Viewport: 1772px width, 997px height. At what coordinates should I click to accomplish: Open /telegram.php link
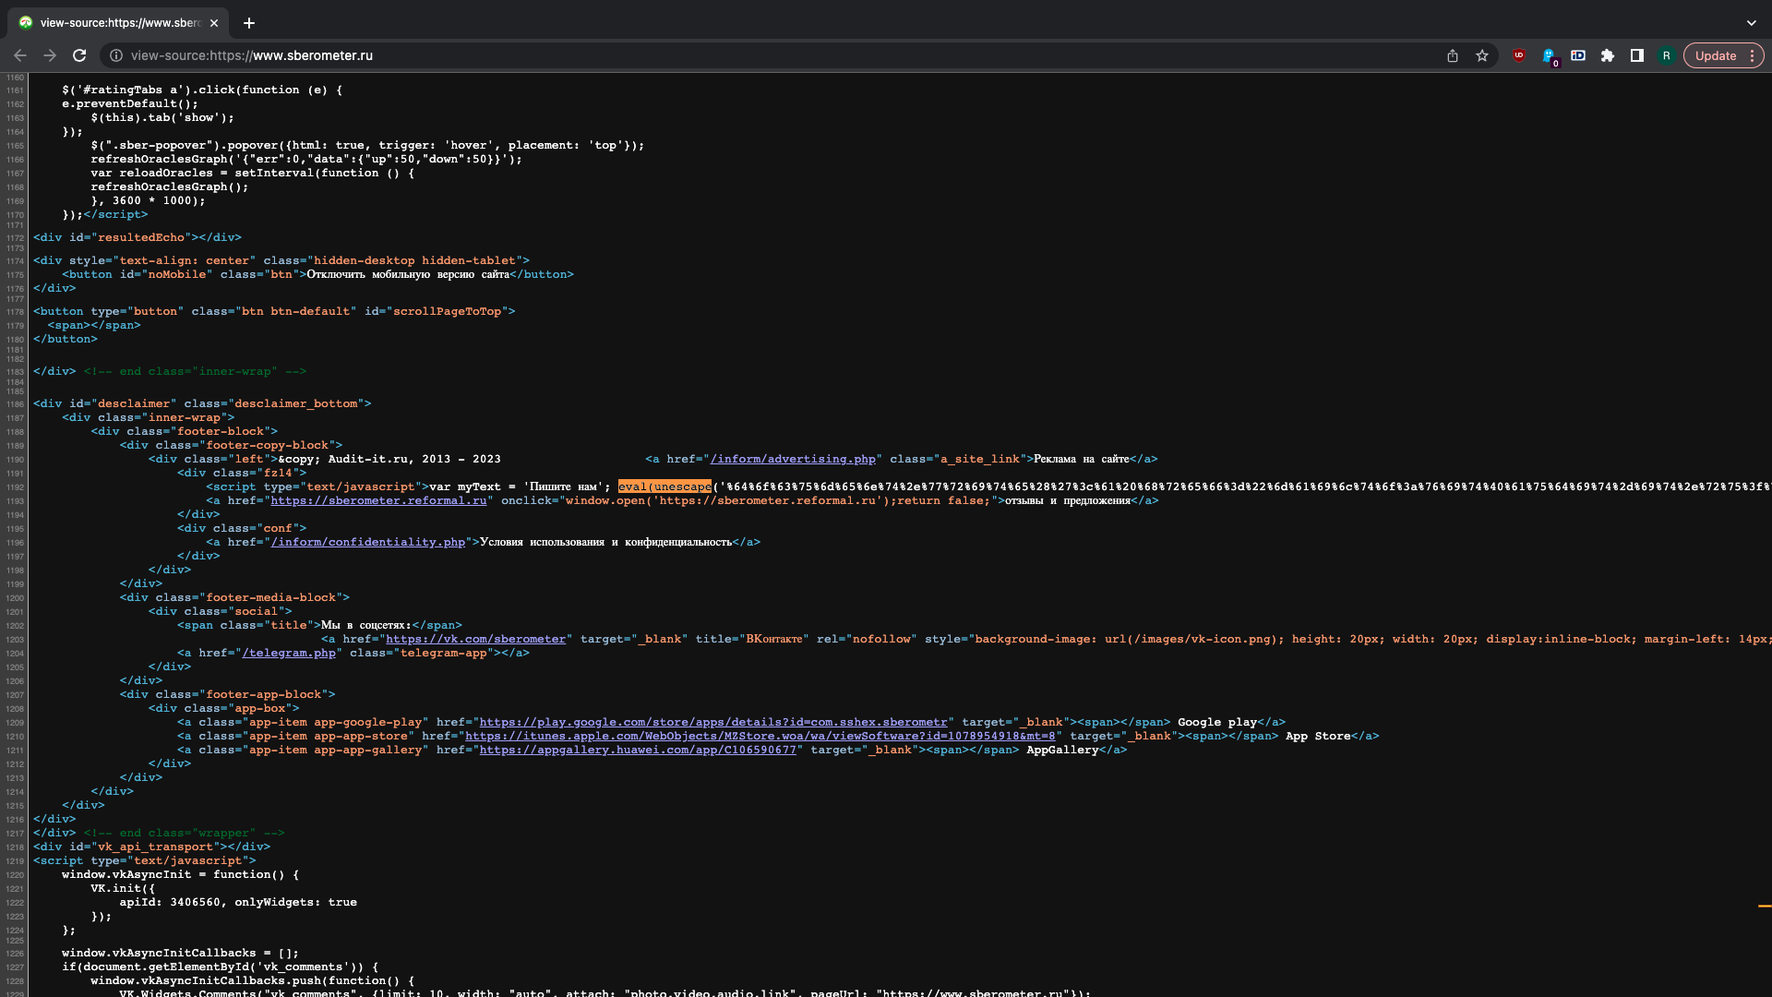289,653
